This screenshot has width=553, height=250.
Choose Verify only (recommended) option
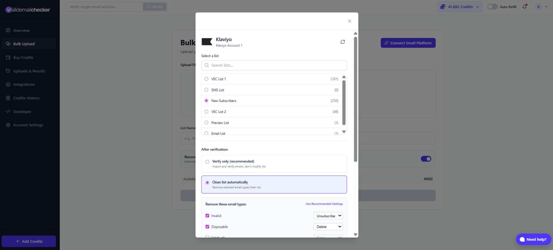click(207, 161)
